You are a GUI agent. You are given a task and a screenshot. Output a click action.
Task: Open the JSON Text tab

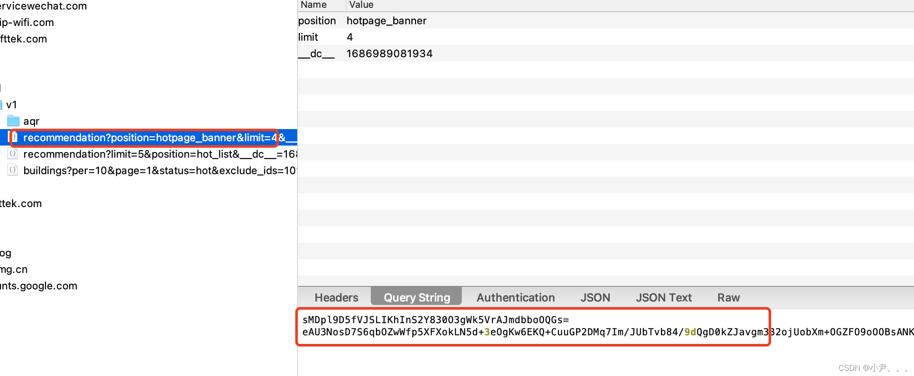point(664,298)
